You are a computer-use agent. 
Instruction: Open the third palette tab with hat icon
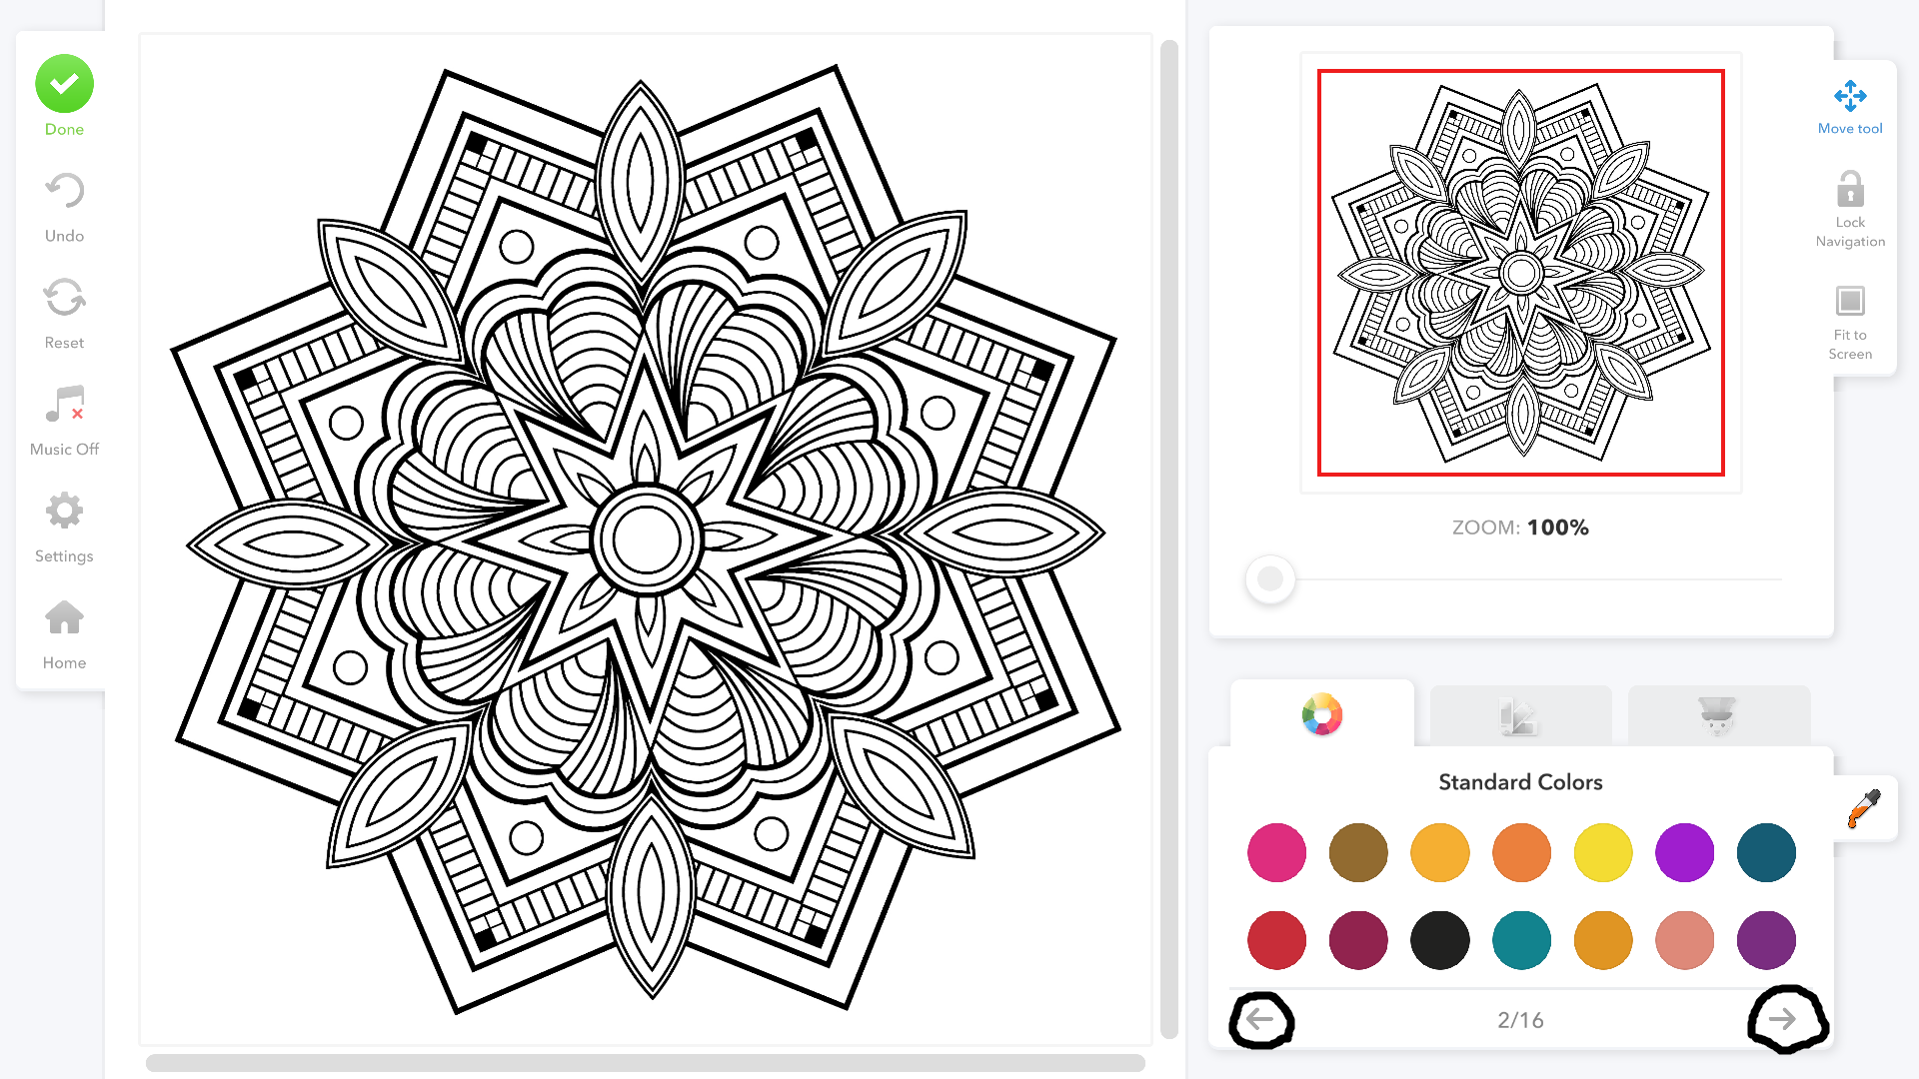point(1717,716)
